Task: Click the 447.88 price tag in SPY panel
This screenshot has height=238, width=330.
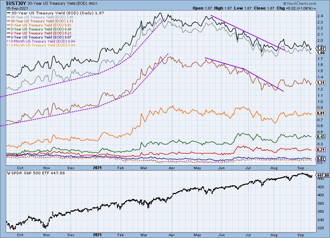Action: tap(323, 175)
